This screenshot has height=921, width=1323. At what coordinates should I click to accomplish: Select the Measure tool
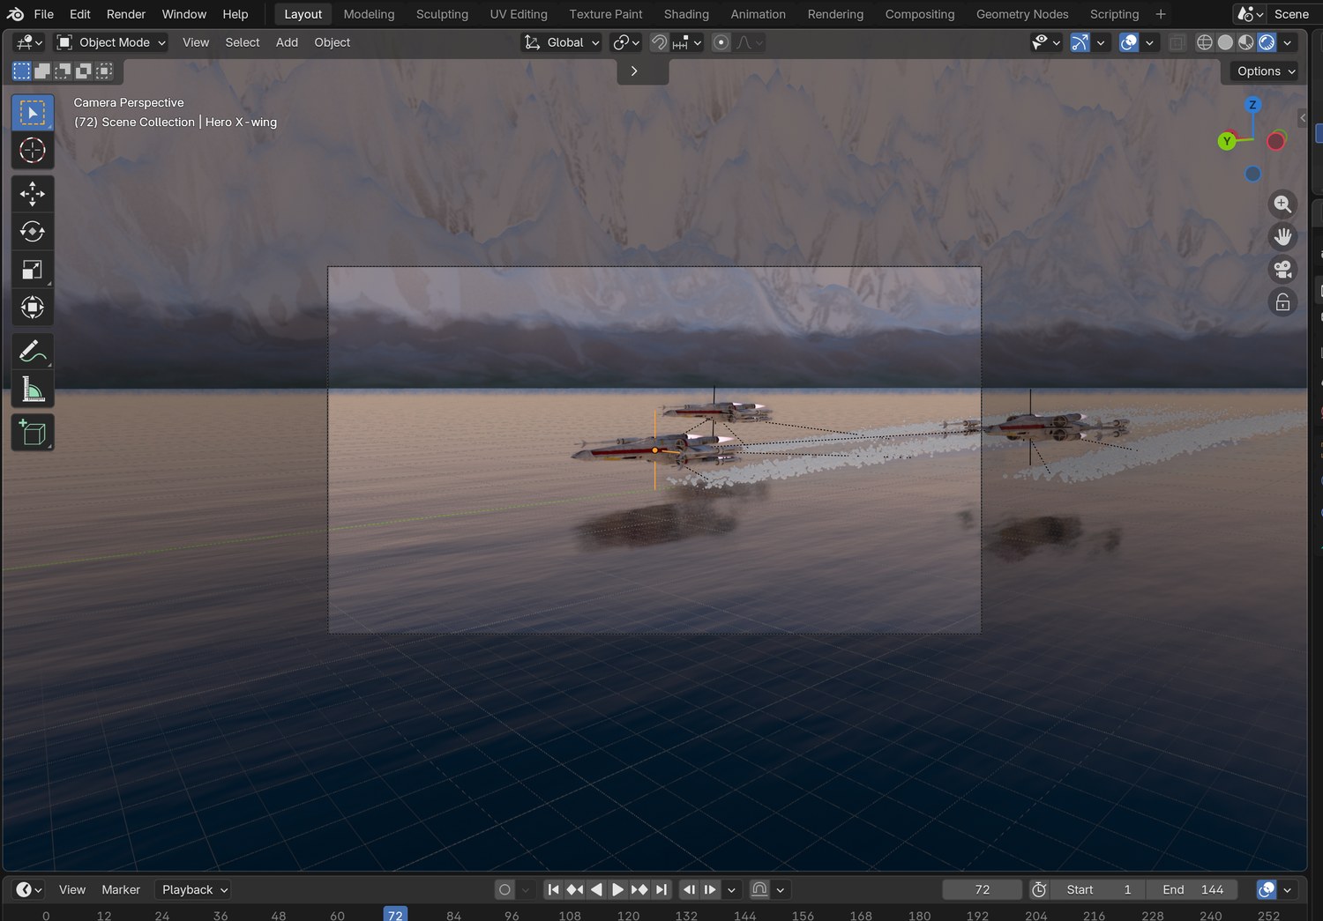pyautogui.click(x=33, y=389)
